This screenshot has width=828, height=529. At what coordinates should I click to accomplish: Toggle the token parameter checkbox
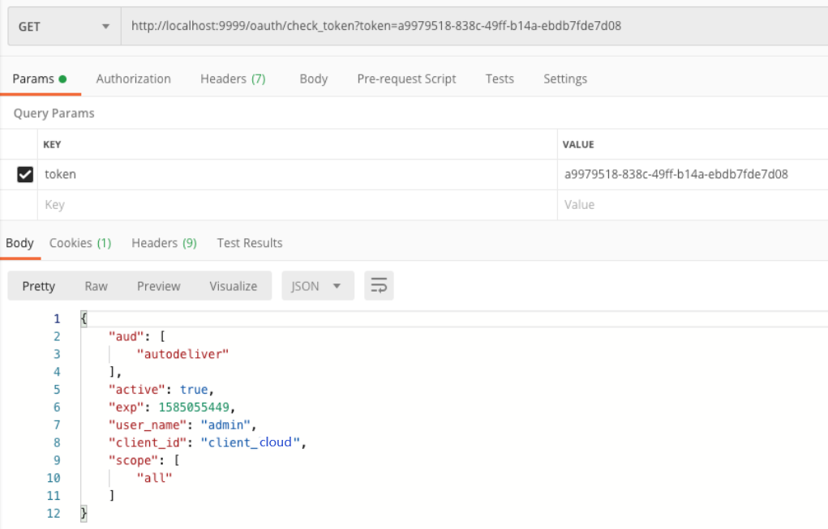25,174
